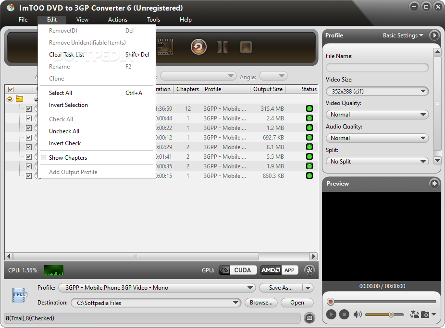
Task: Choose Clear Task List from Edit menu
Action: pos(97,54)
